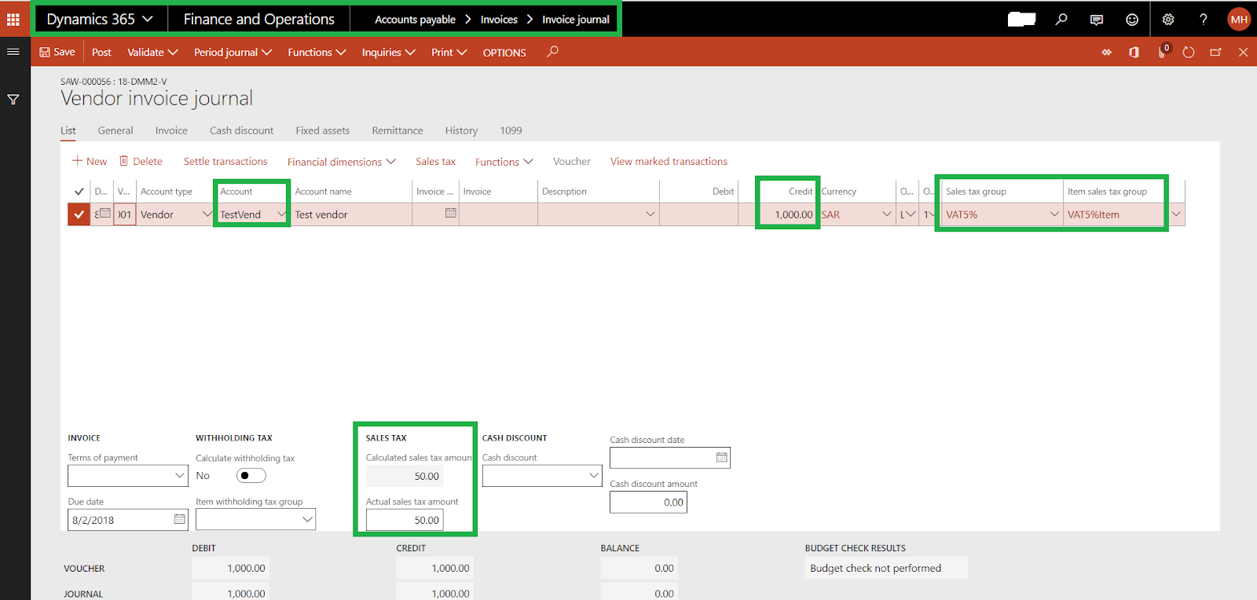Switch to the Invoice tab

171,130
